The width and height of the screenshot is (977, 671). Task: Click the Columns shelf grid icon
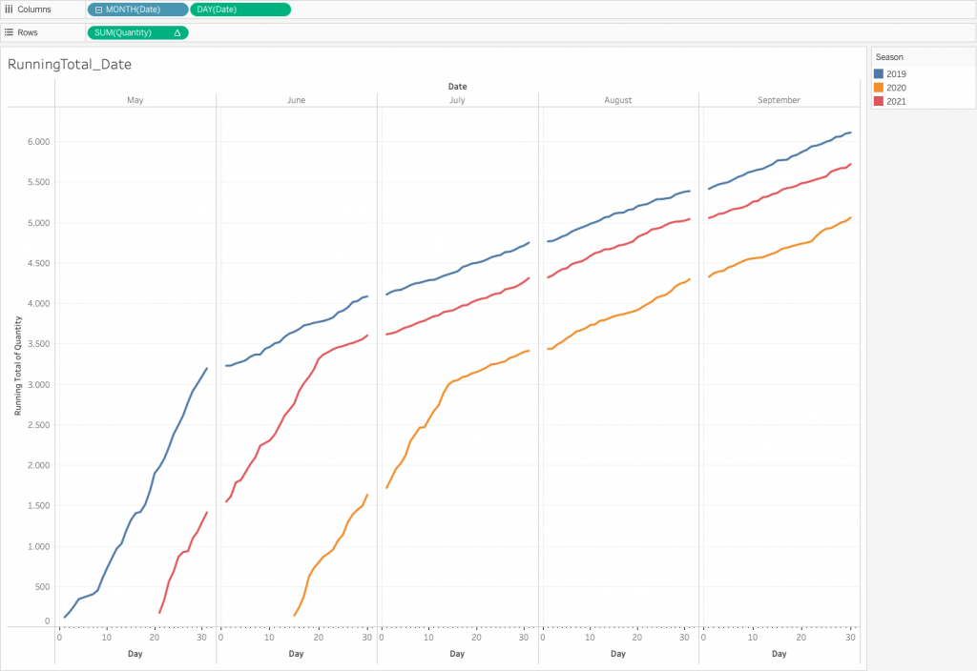tap(9, 10)
